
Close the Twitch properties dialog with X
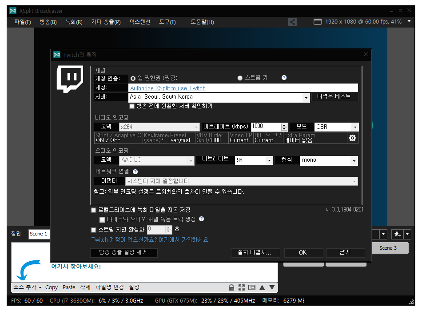tap(366, 54)
